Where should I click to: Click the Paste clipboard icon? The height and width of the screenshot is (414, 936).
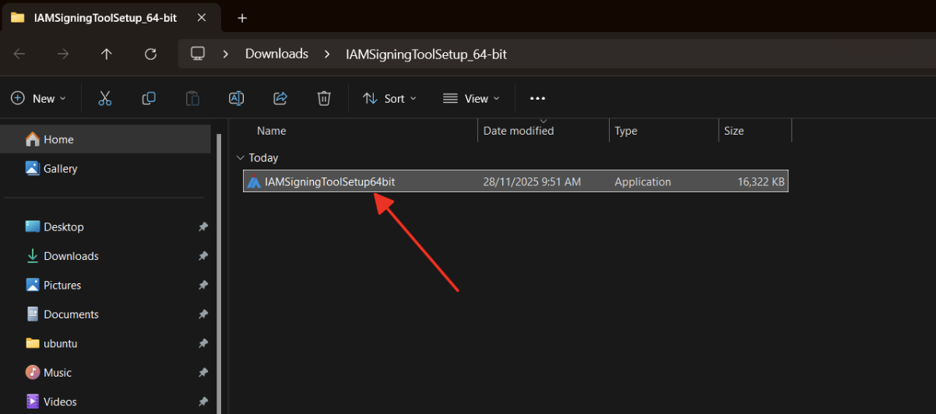[x=192, y=98]
